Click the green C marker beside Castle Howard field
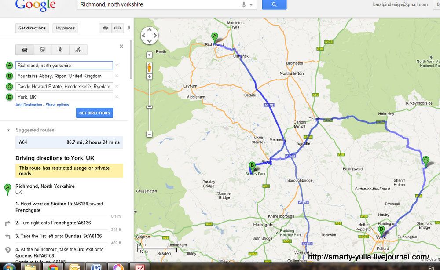Screen dimensions: 440x270 tap(10, 86)
